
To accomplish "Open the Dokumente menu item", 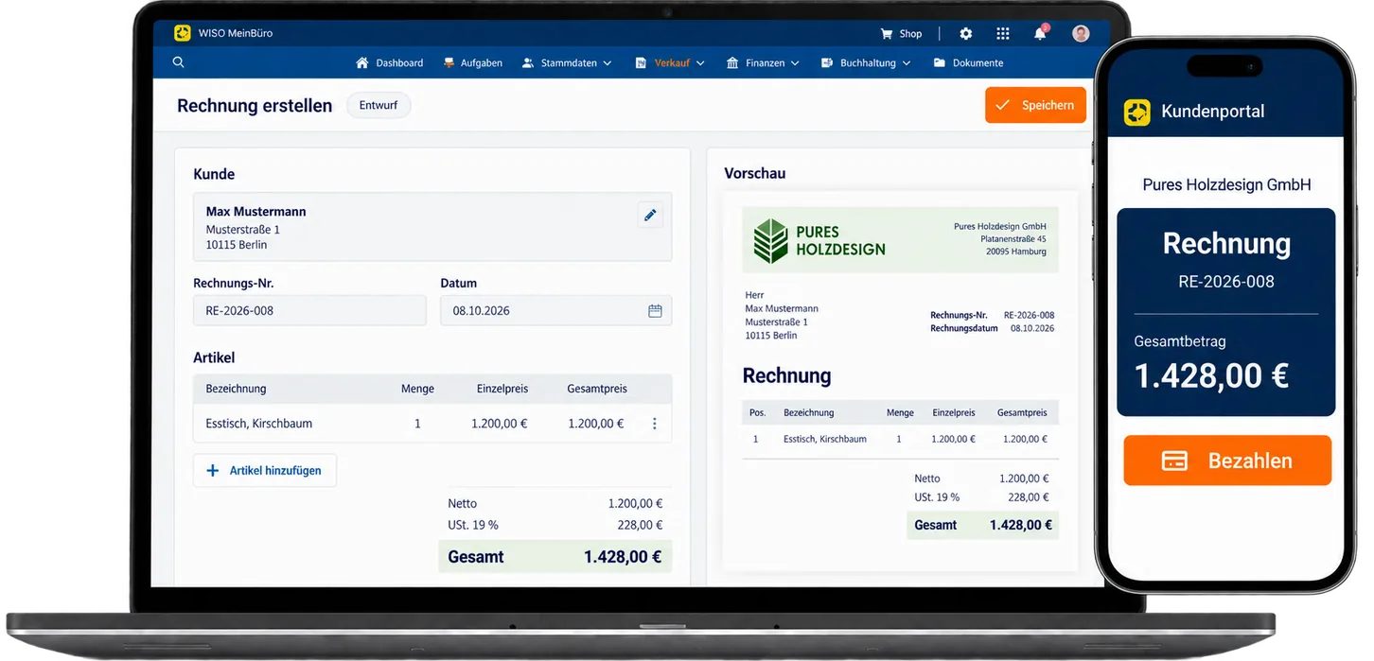I will [x=968, y=63].
